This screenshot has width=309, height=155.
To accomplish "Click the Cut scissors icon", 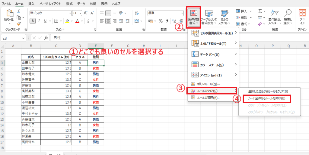I will click(x=19, y=11).
